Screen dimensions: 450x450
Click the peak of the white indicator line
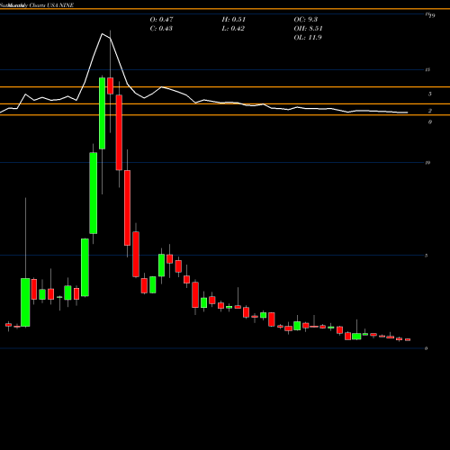[x=103, y=33]
